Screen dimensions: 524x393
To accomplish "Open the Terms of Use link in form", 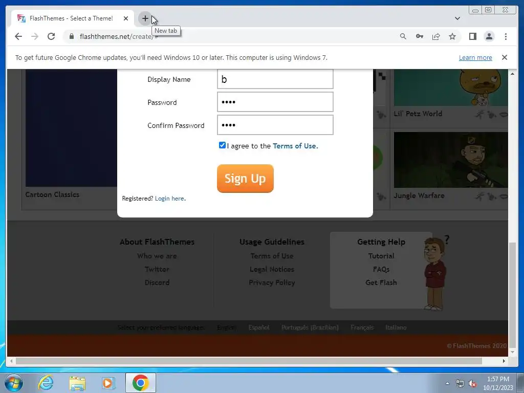I will click(294, 146).
